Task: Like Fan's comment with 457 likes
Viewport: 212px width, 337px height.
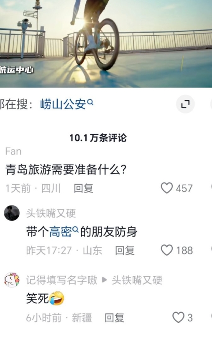Action: point(167,188)
